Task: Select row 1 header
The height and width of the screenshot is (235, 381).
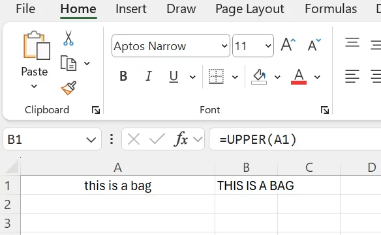Action: coord(10,186)
